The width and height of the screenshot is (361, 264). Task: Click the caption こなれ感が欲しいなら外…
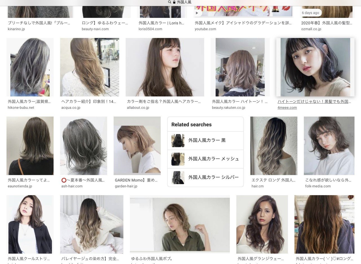(328, 180)
